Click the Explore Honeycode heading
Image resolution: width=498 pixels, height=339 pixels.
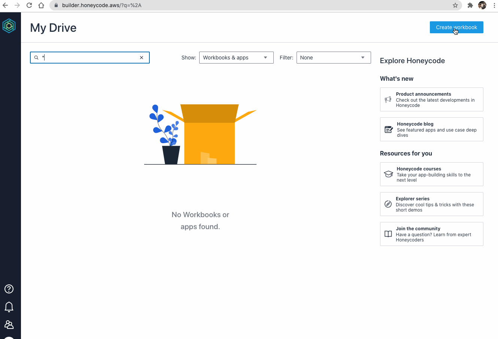pos(412,61)
